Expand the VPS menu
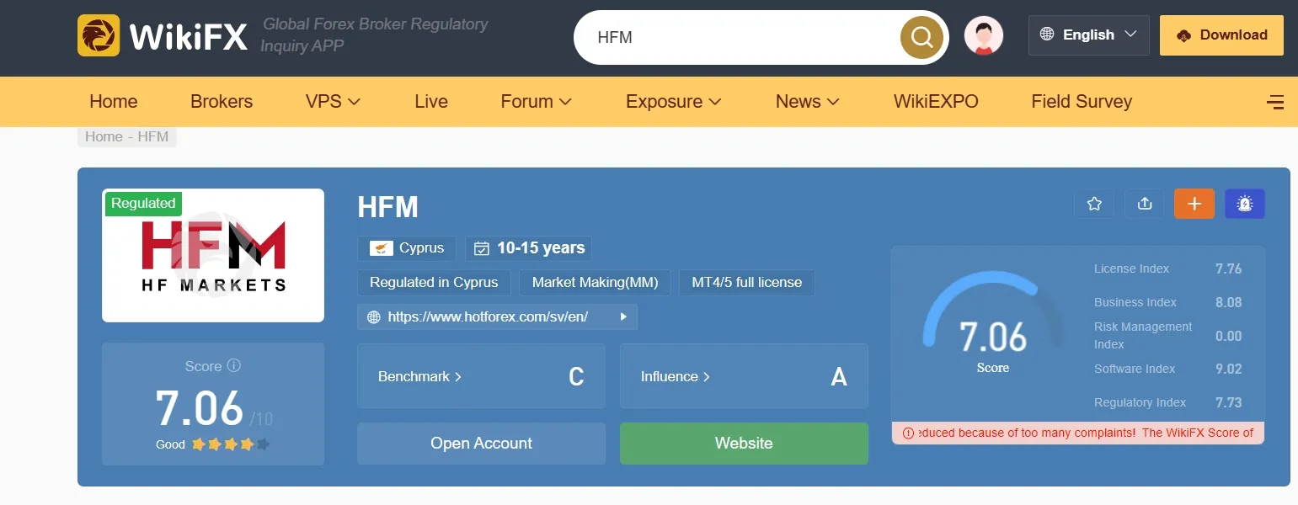The width and height of the screenshot is (1298, 505). tap(333, 102)
